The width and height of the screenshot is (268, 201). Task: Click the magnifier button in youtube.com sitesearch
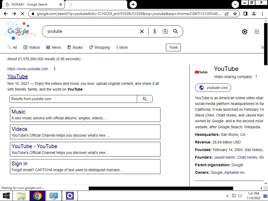(x=145, y=99)
